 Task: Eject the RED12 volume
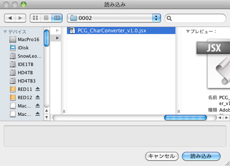click(38, 97)
